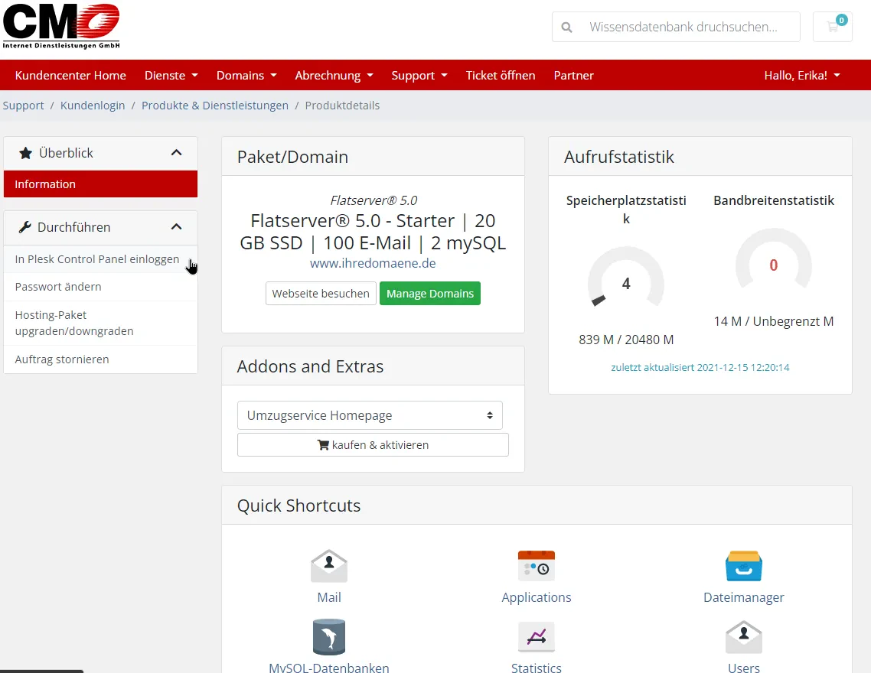
Task: Click the Mail shortcut label
Action: coord(329,597)
